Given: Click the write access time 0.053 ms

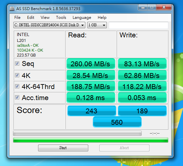Looking at the screenshot, I should pos(142,97).
